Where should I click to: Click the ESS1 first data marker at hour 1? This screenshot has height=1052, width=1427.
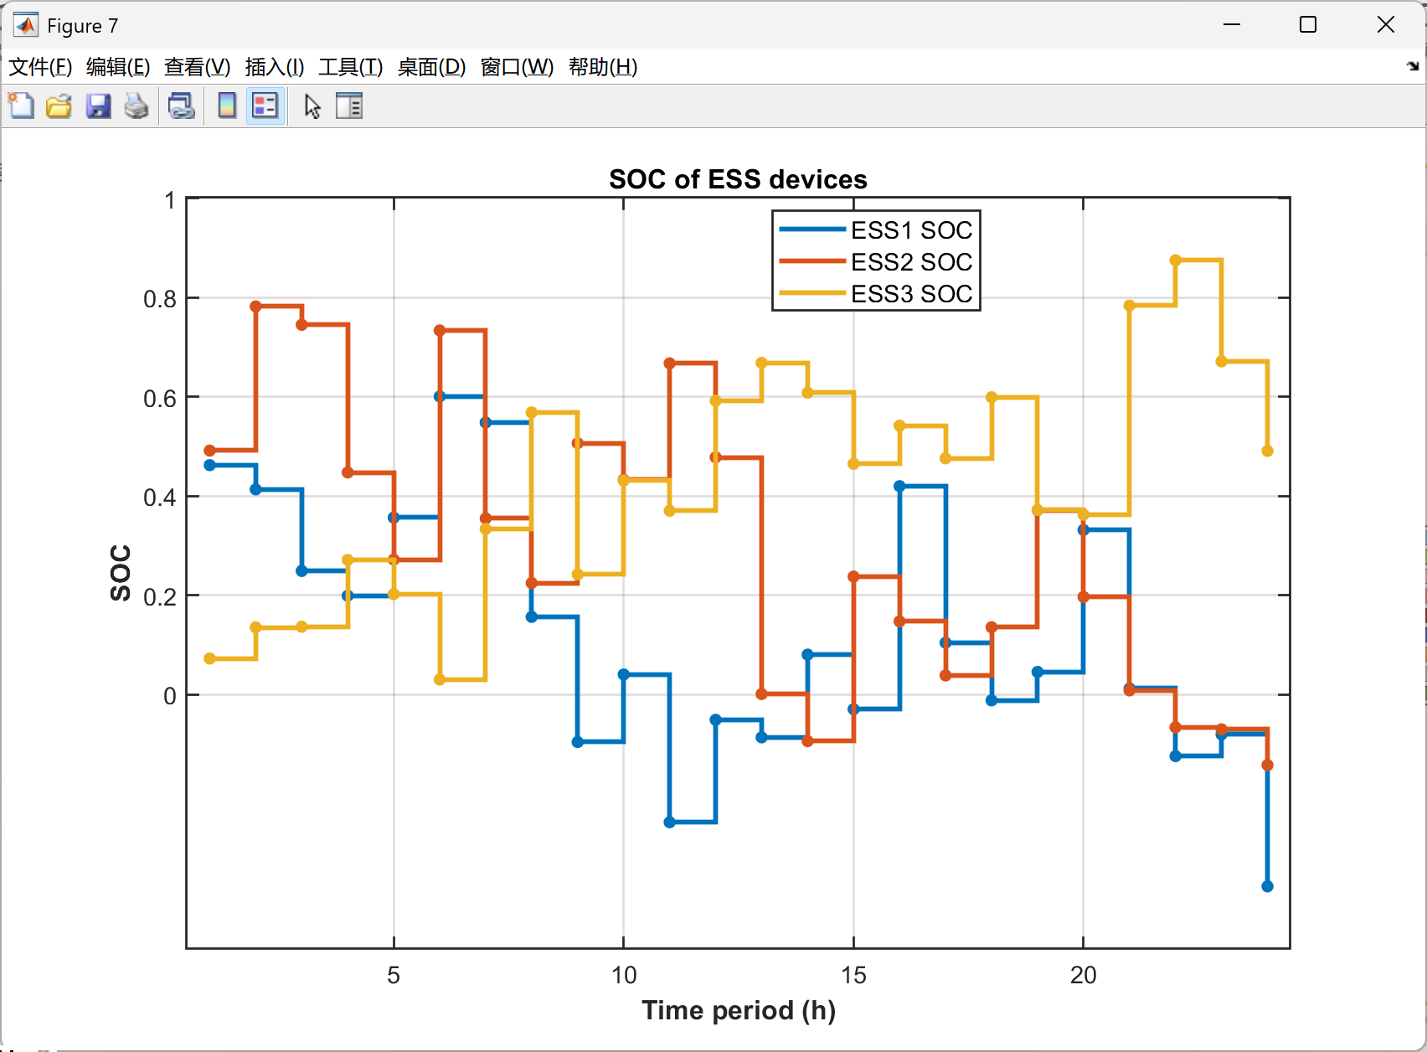click(210, 465)
